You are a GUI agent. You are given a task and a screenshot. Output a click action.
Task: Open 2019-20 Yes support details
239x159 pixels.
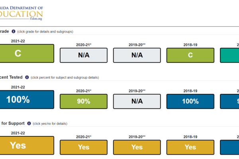tap(137, 147)
